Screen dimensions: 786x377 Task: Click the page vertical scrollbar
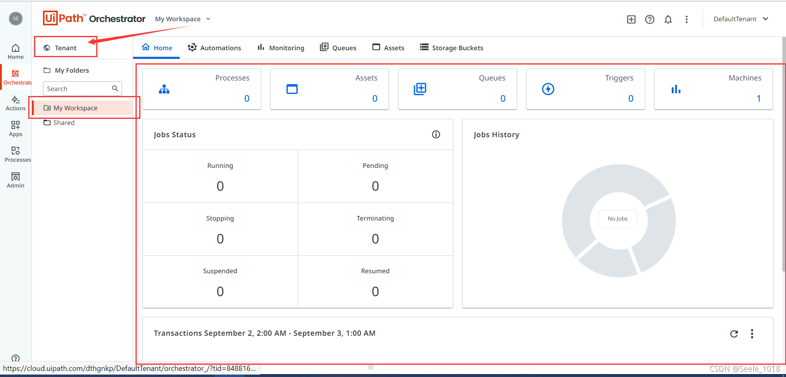(x=784, y=155)
